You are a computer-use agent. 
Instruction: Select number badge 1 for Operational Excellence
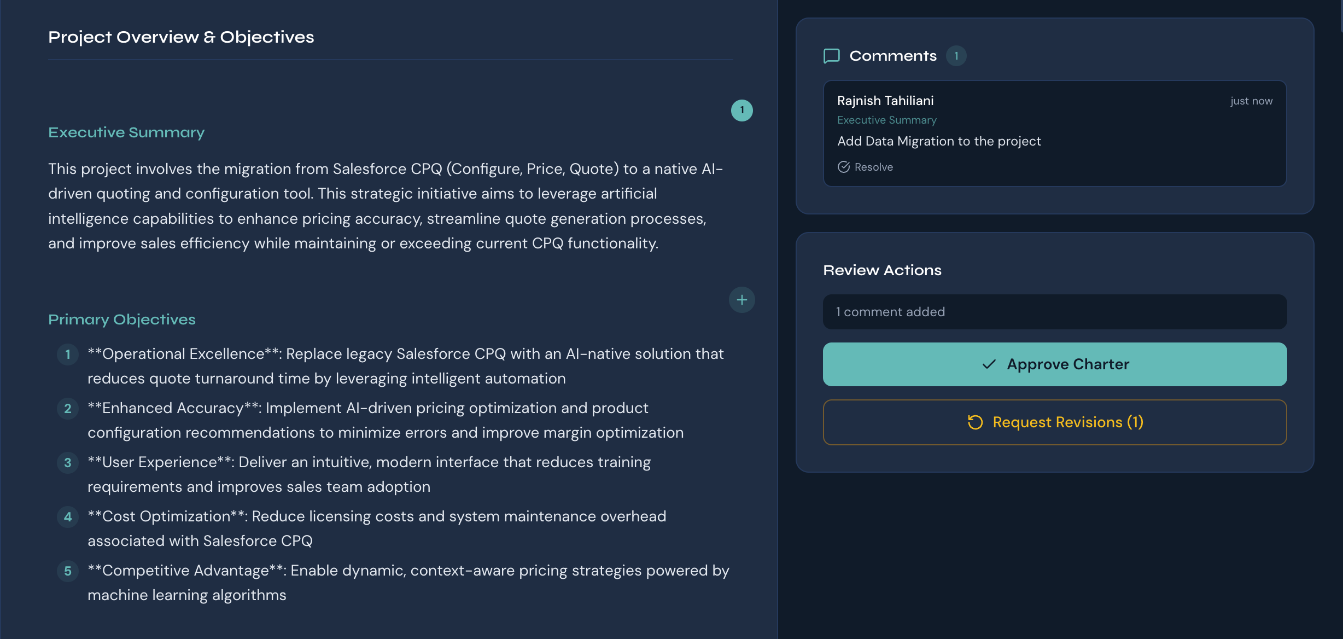click(x=68, y=355)
